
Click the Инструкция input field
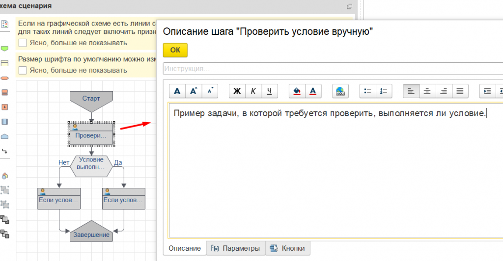(333, 69)
